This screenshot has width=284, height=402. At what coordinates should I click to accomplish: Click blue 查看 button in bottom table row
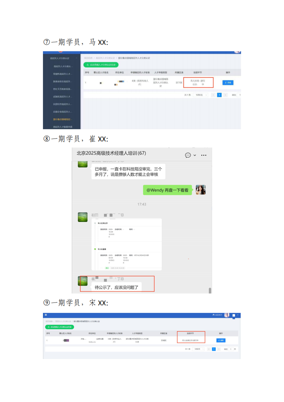[x=221, y=340]
